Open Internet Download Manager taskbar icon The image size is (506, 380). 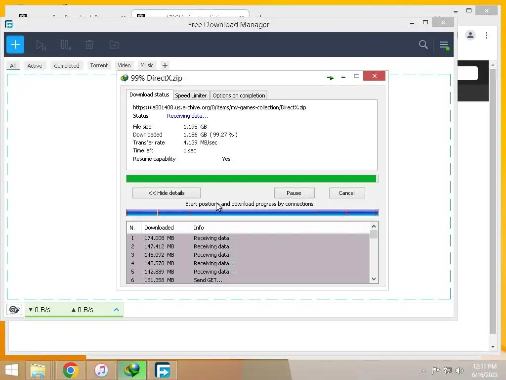[x=132, y=370]
